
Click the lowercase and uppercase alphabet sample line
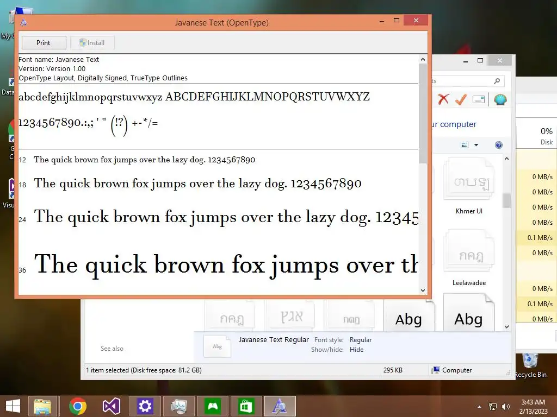(x=194, y=97)
